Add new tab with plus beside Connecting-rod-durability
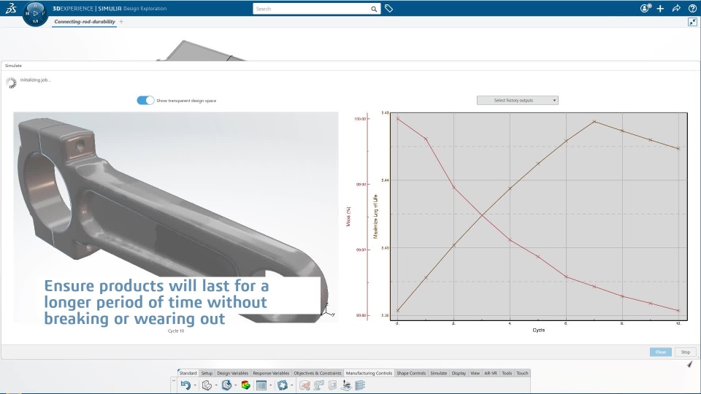 coord(121,21)
